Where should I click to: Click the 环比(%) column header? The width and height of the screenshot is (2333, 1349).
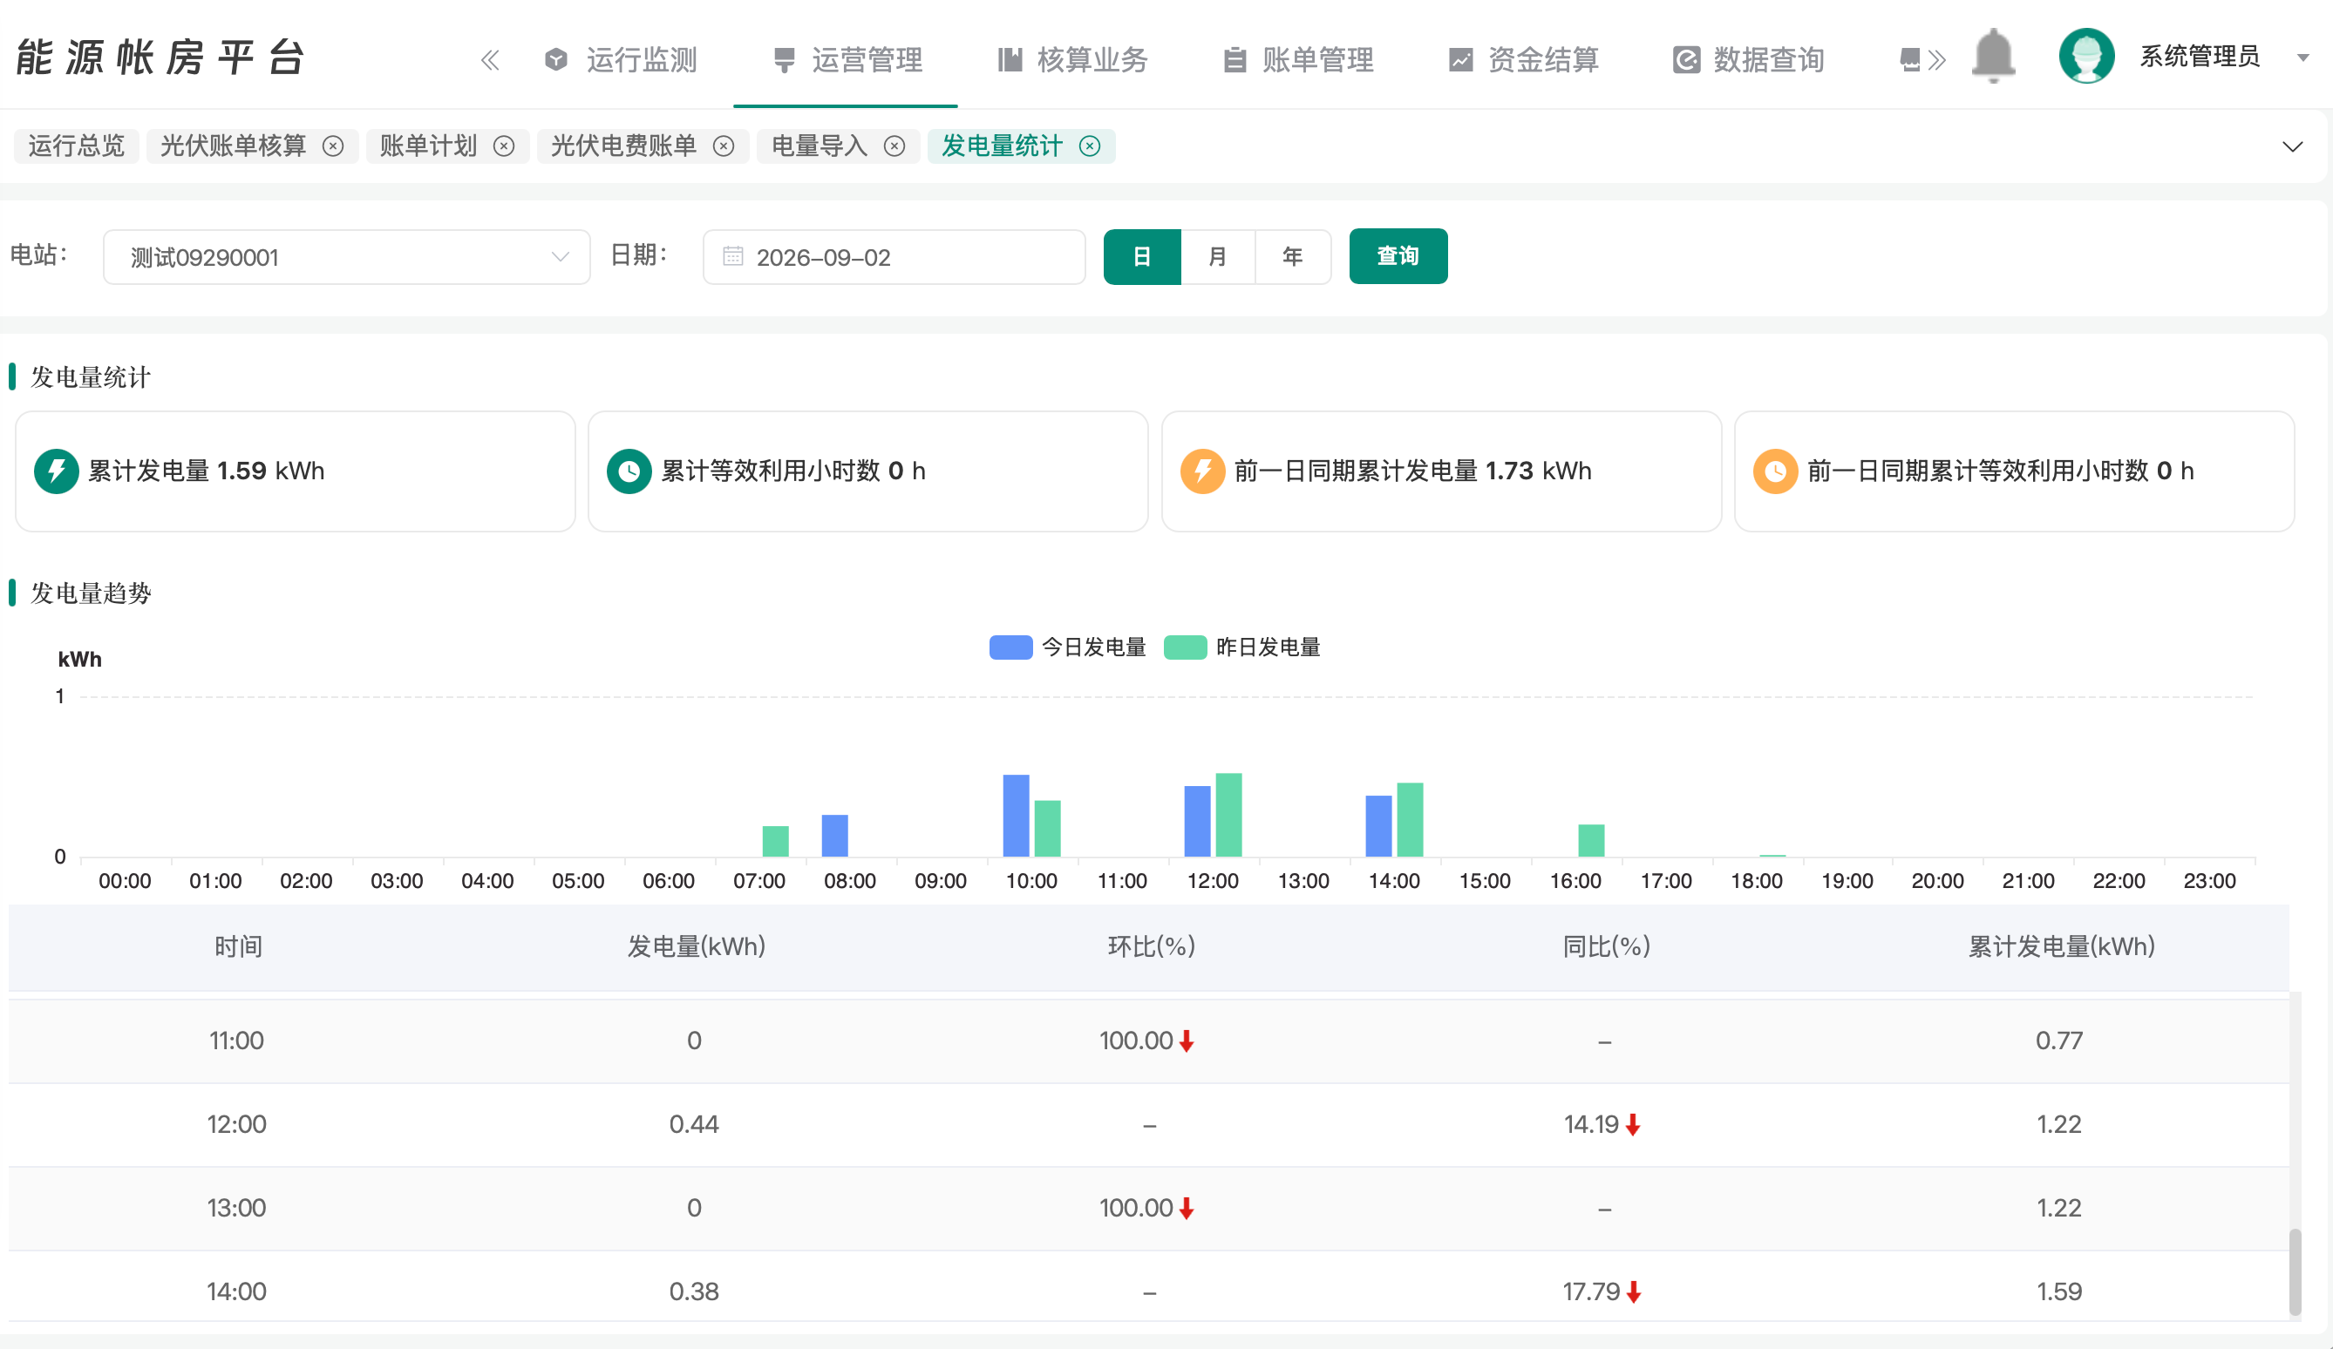(x=1152, y=946)
